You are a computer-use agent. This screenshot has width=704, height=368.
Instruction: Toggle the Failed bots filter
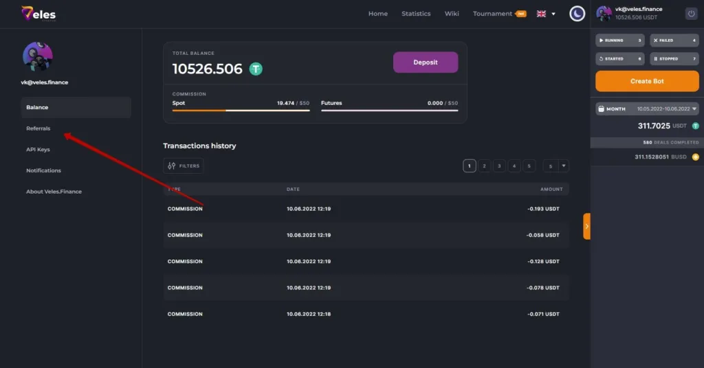pyautogui.click(x=674, y=41)
